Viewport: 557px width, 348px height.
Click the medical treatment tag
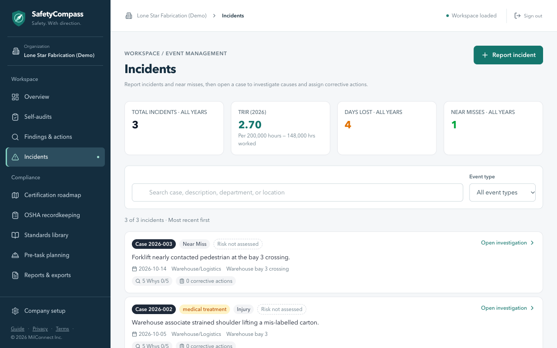click(x=205, y=309)
